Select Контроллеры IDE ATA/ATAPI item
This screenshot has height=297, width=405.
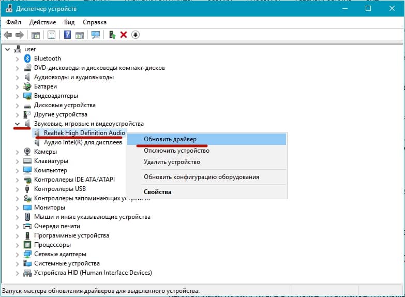click(74, 180)
